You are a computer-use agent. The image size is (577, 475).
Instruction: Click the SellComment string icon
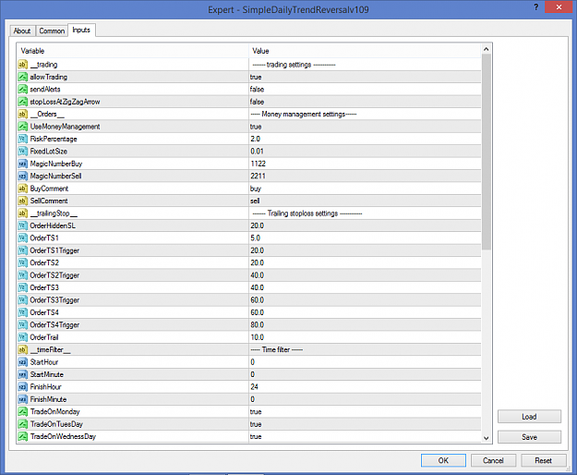click(23, 201)
